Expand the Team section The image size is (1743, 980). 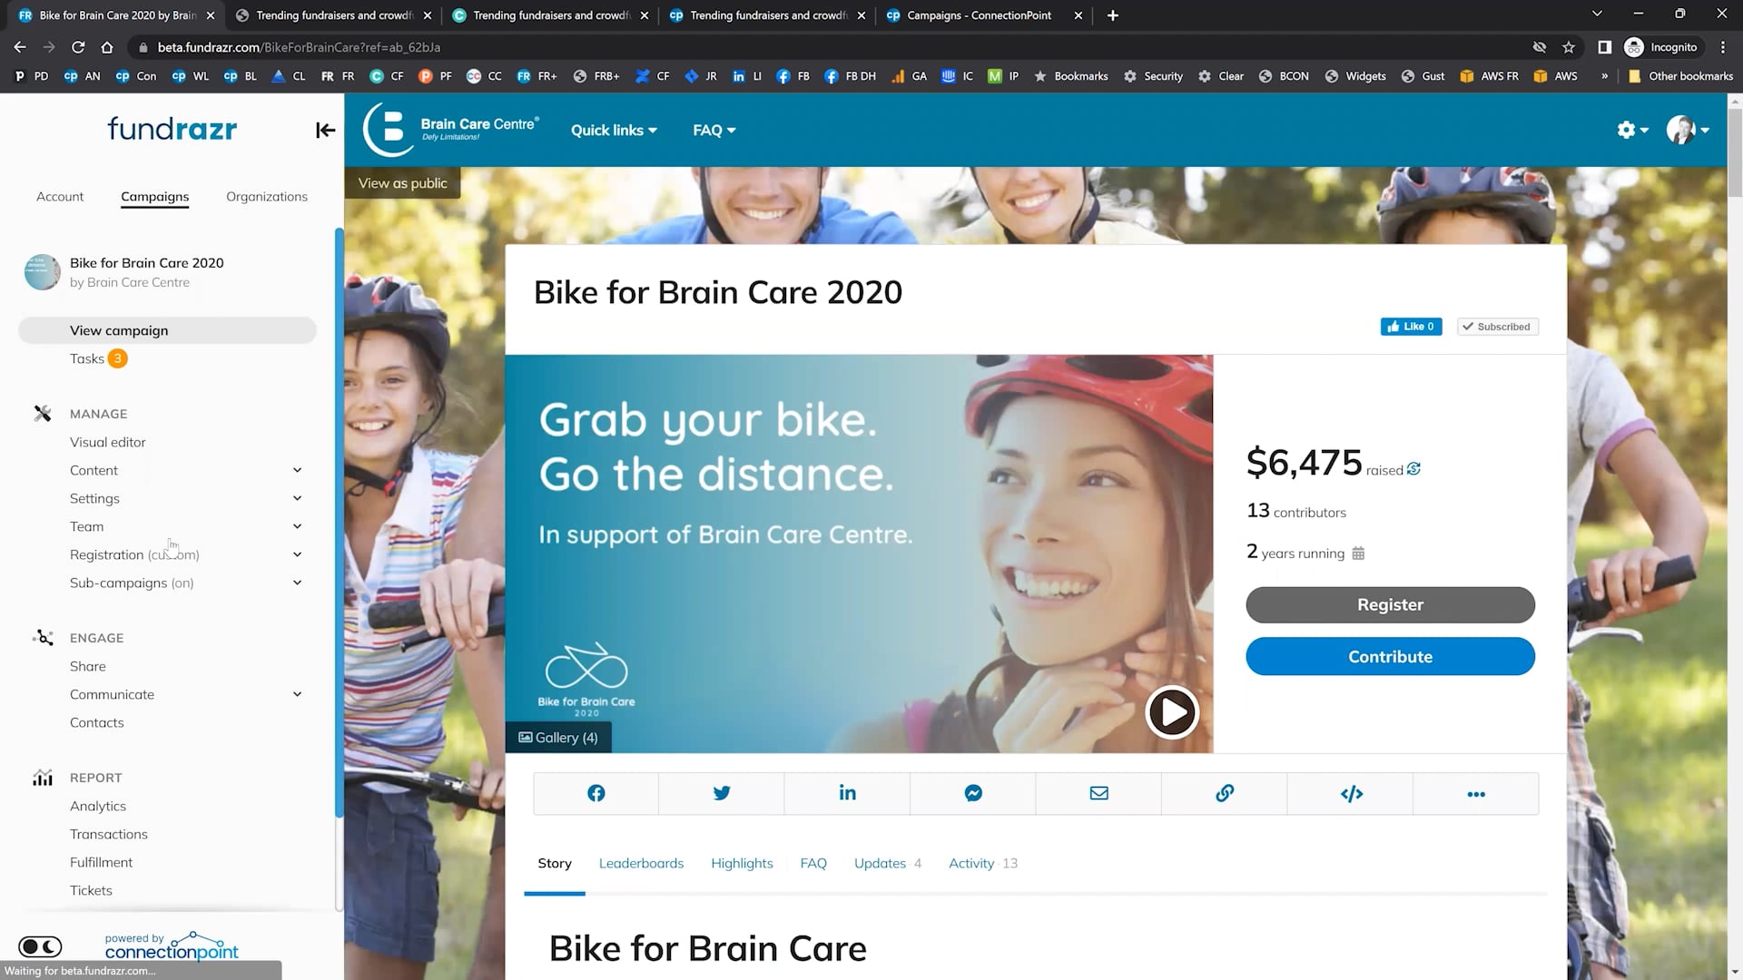(297, 526)
